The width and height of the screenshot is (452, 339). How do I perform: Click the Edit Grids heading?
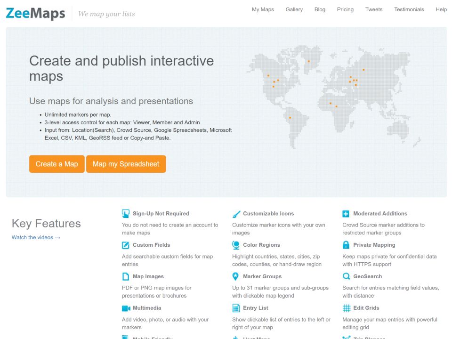[366, 308]
